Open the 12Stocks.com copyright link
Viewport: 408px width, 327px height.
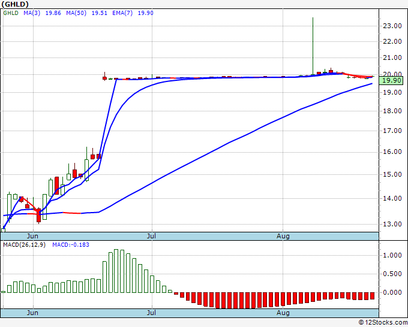[x=383, y=322]
